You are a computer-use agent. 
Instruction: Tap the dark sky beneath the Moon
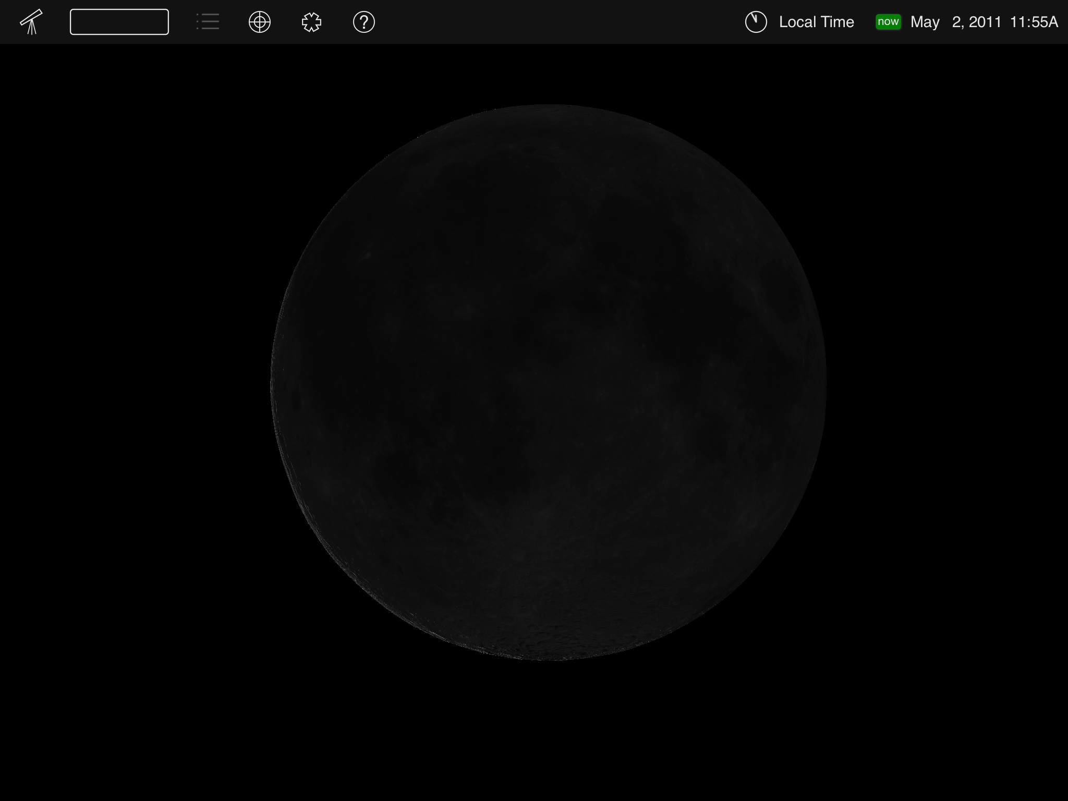click(x=549, y=730)
